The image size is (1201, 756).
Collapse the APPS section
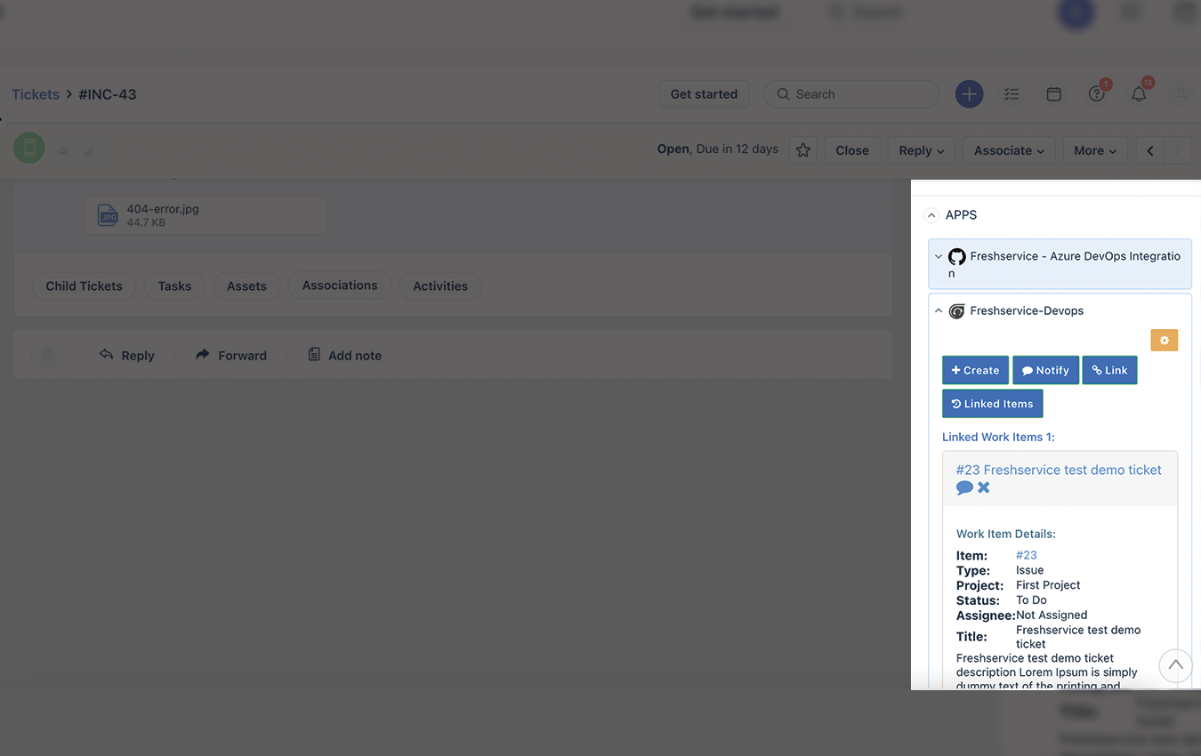tap(931, 215)
